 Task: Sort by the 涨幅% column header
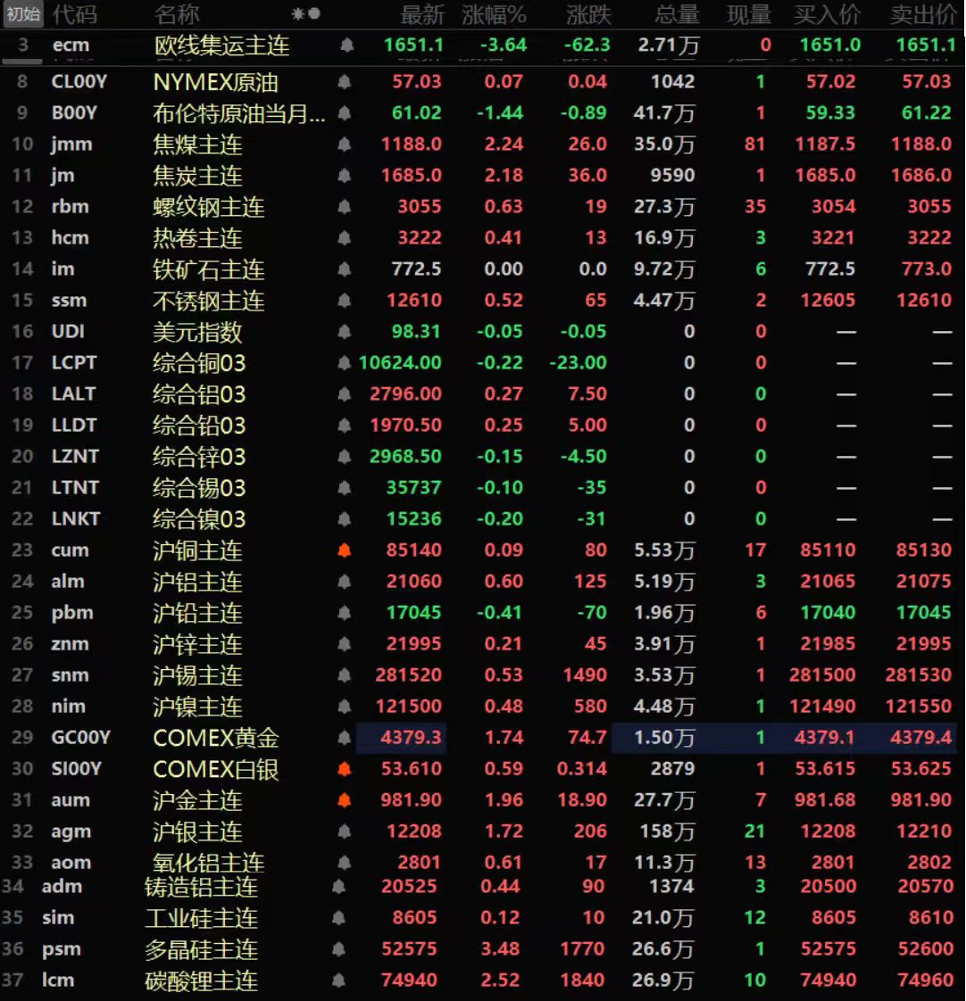point(494,14)
